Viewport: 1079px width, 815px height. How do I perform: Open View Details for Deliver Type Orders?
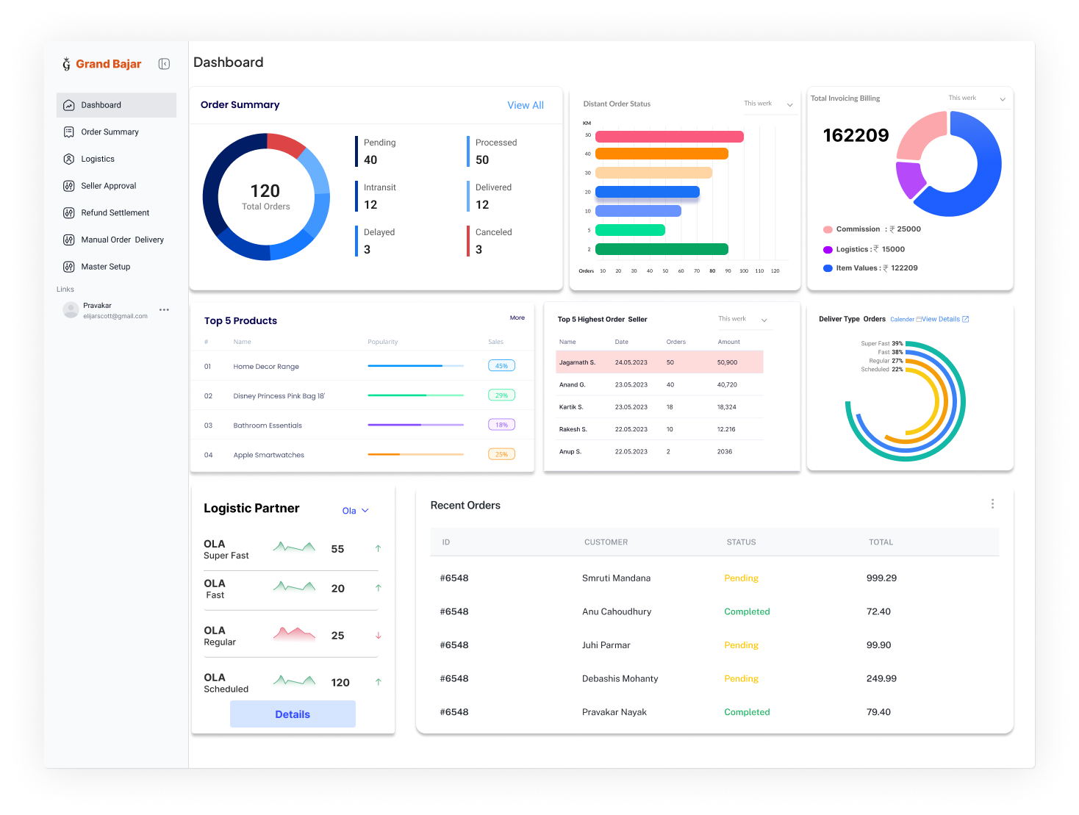[x=944, y=320]
